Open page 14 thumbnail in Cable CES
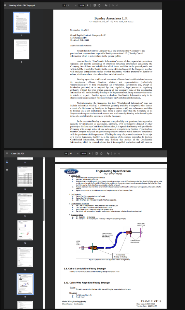The image size is (185, 310). [x=25, y=230]
